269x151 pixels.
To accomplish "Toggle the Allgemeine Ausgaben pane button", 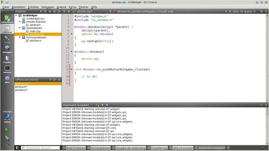I will (x=210, y=148).
